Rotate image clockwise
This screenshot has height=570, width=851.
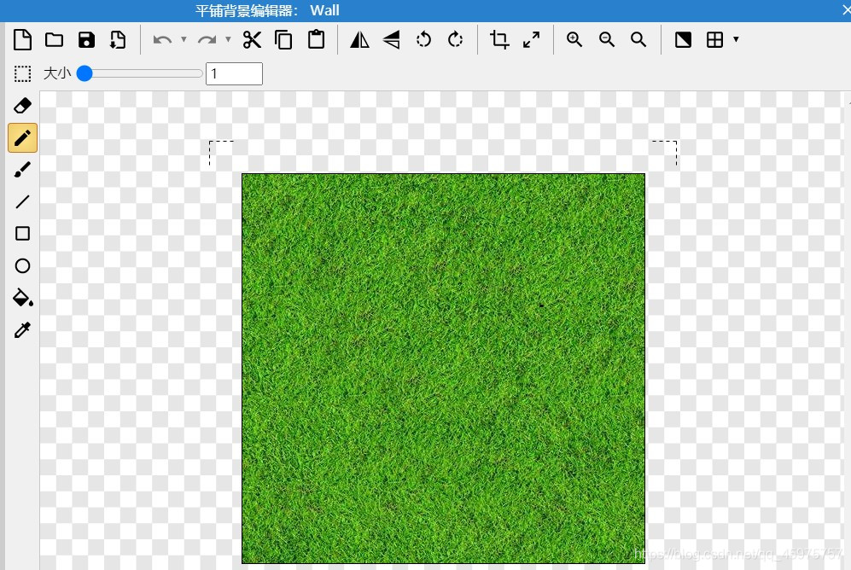455,39
